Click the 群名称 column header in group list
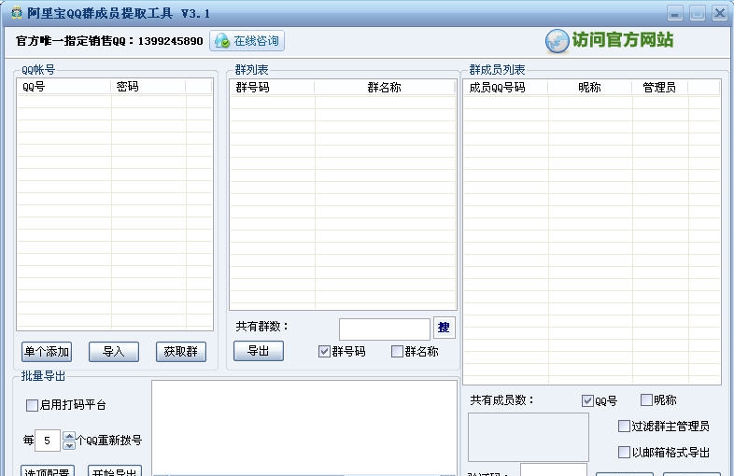734x476 pixels. (385, 88)
